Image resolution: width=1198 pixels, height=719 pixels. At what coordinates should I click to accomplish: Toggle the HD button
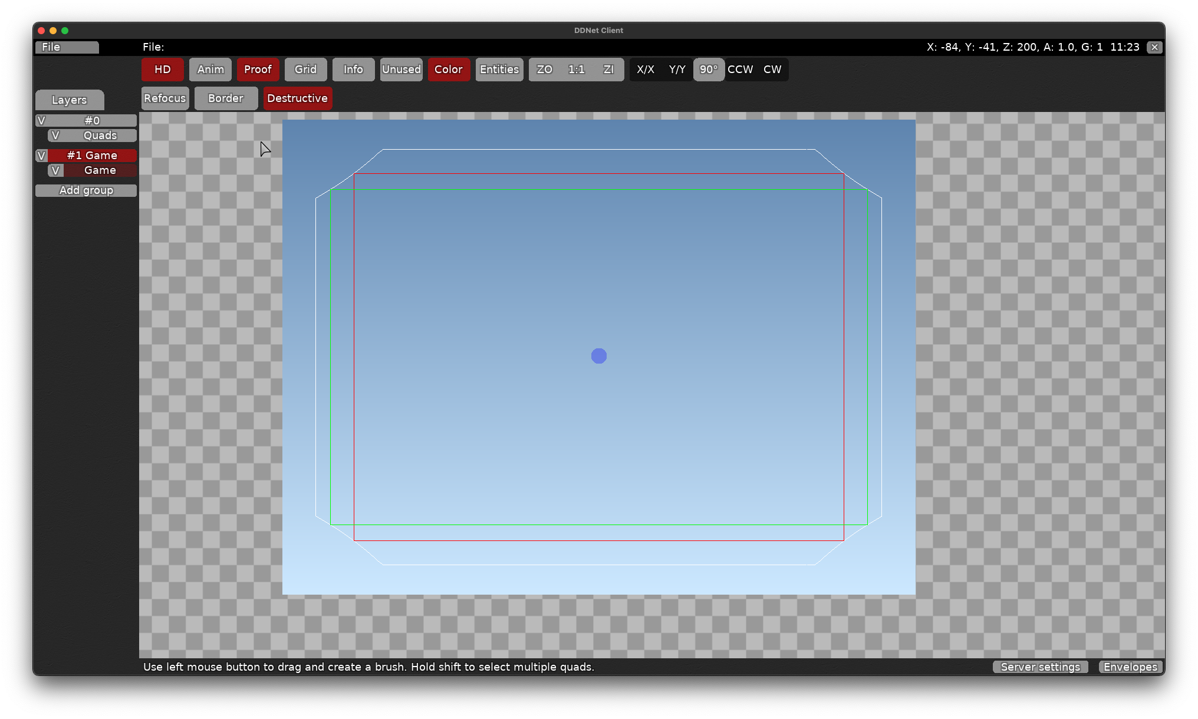(162, 70)
